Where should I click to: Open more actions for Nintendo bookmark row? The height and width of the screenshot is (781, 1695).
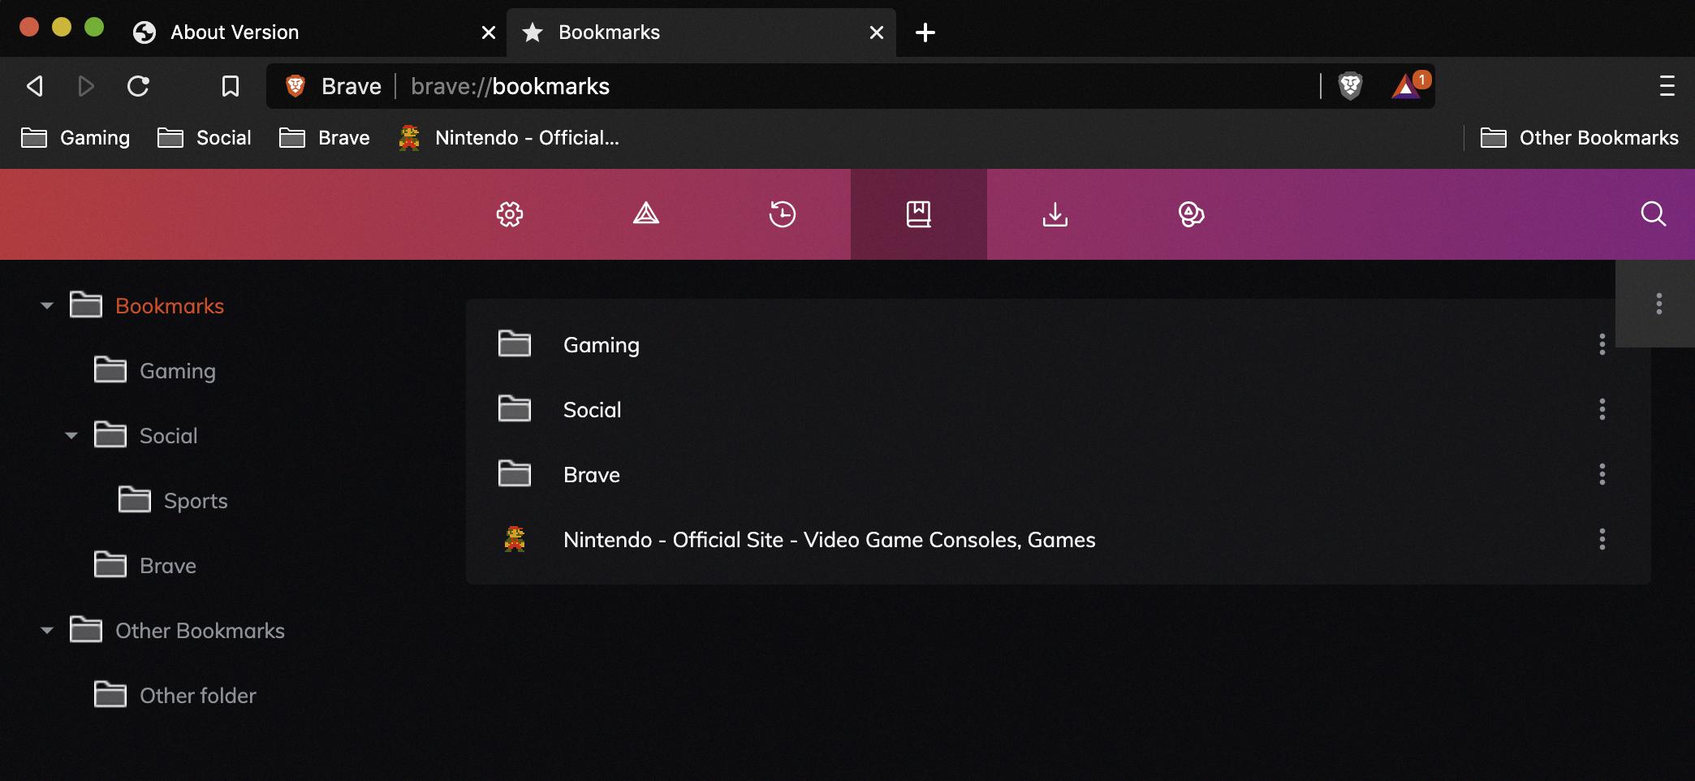(1602, 539)
